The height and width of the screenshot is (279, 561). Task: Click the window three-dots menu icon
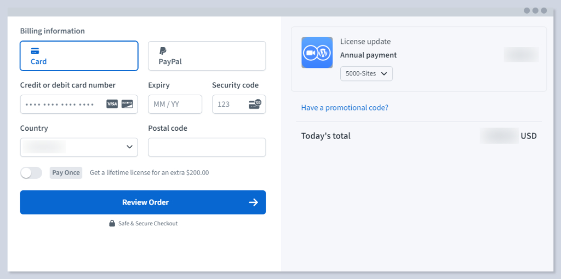[535, 10]
